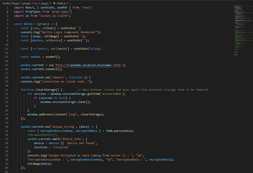The width and height of the screenshot is (253, 173).
Task: Click JSON.parse(data) call
Action: (119, 131)
